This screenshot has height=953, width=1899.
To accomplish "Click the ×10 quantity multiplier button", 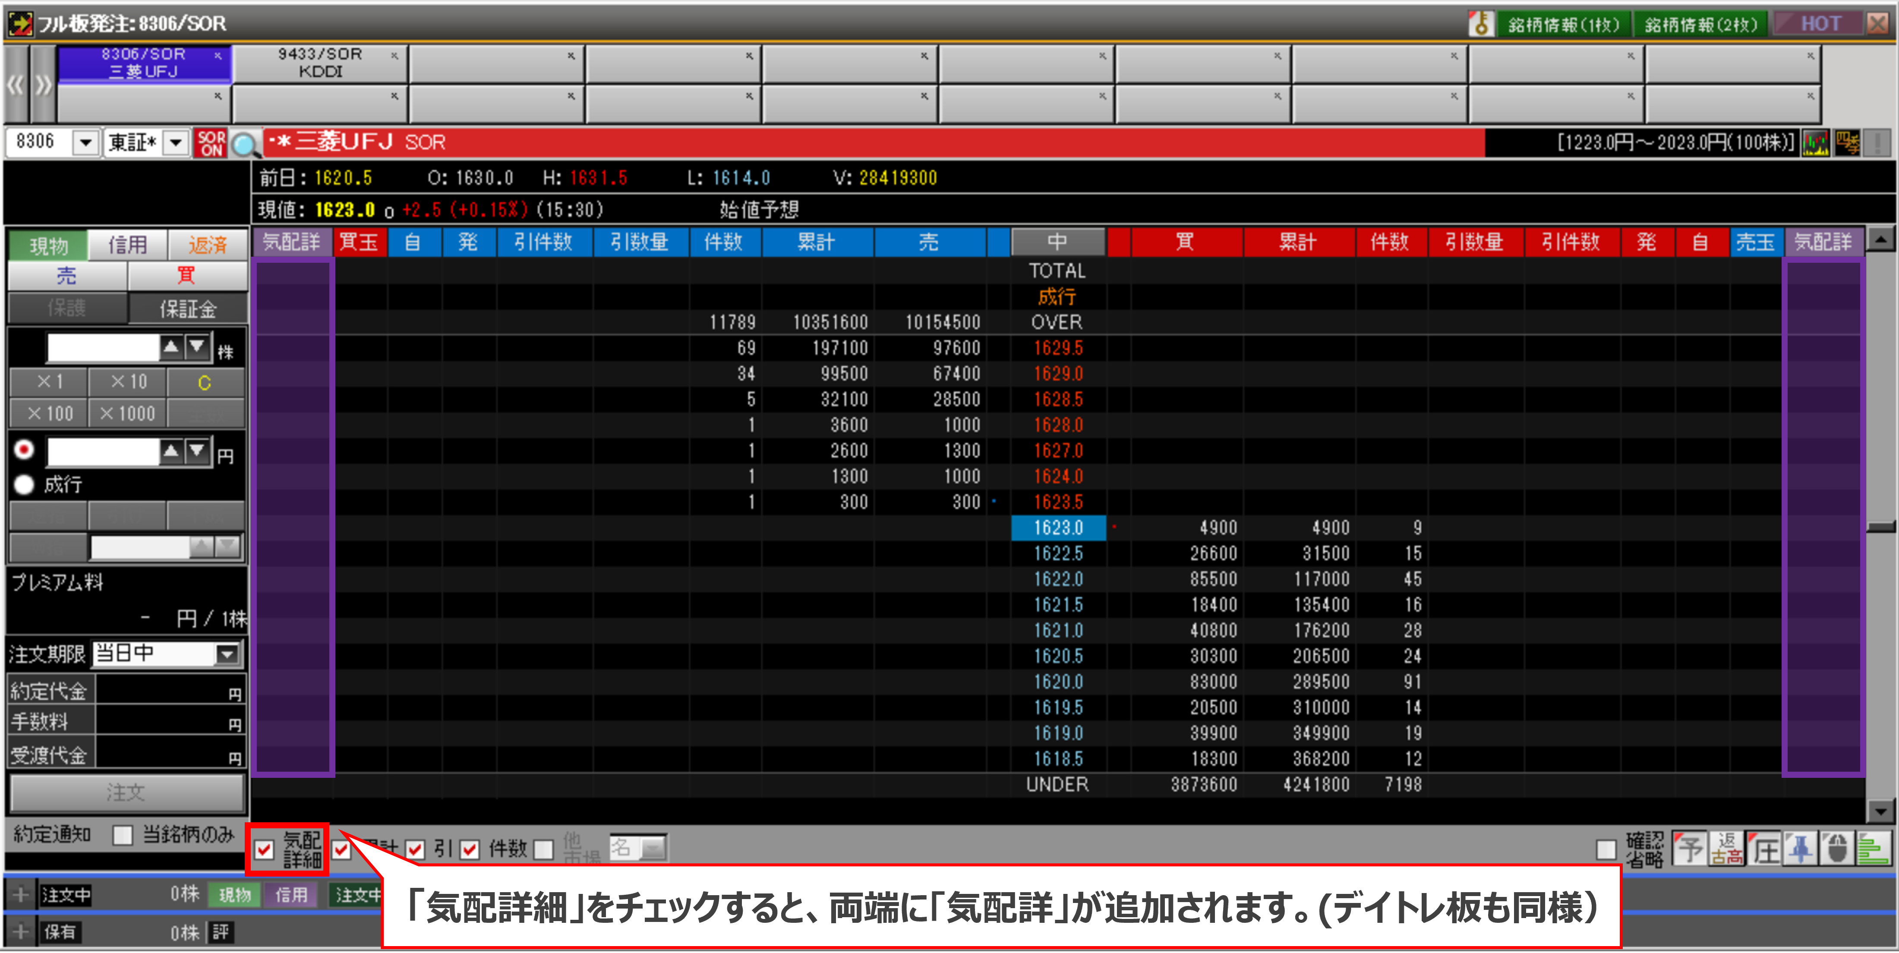I will (127, 383).
